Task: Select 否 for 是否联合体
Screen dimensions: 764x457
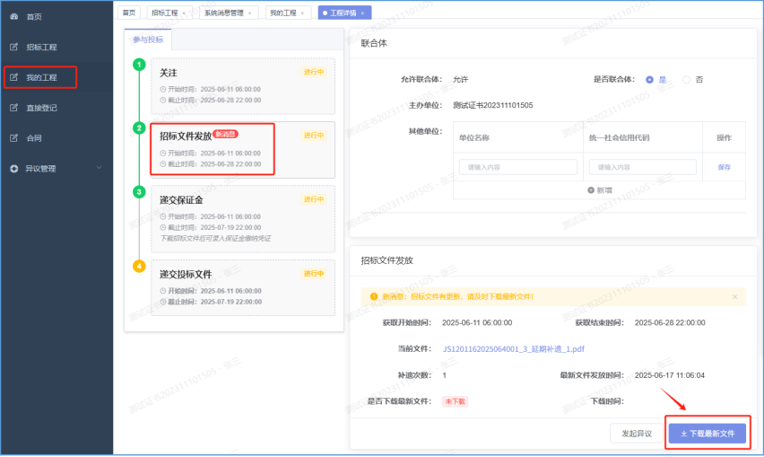Action: coord(687,80)
